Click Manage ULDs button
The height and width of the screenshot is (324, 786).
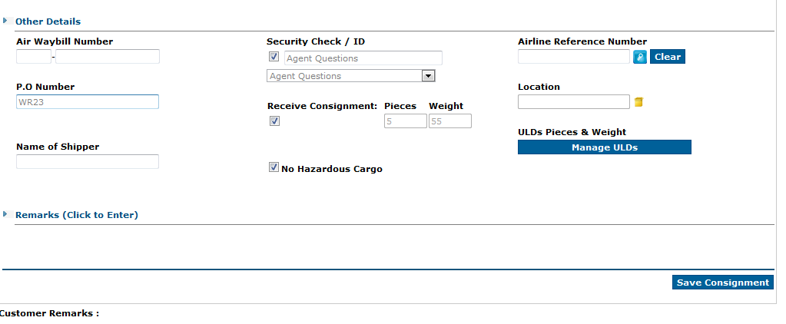click(x=604, y=147)
